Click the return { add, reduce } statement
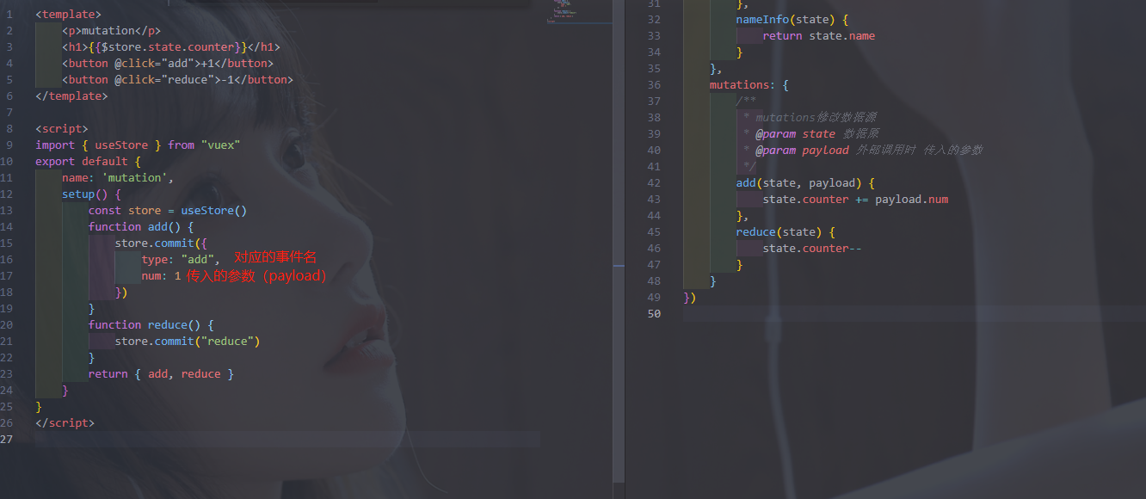Screen dimensions: 1146x499 [x=161, y=374]
